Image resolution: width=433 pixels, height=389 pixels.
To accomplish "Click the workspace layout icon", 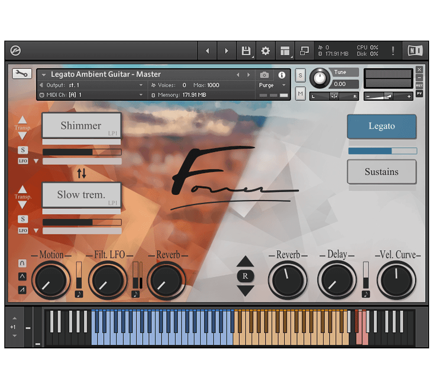I will click(284, 51).
